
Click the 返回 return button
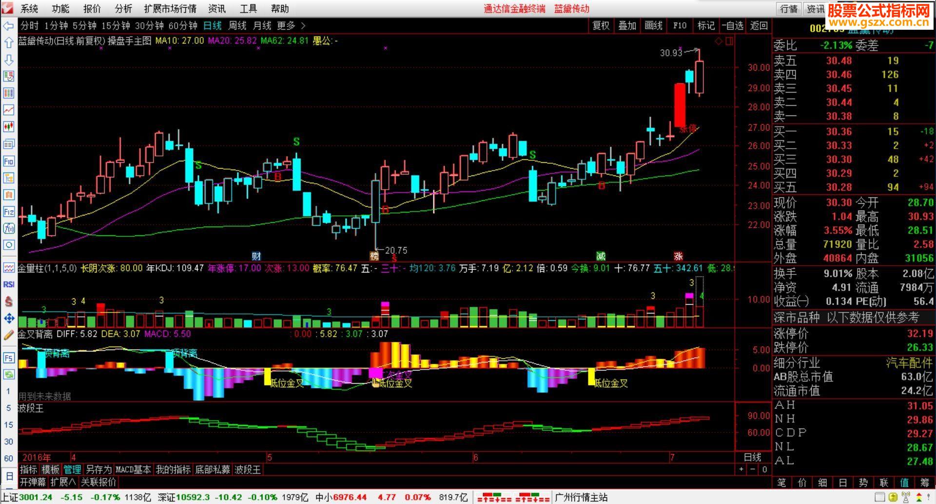point(759,26)
